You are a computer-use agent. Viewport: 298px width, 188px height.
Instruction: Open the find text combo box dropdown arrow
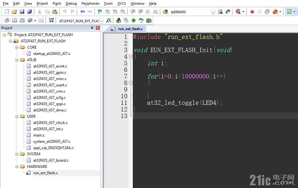click(213, 12)
